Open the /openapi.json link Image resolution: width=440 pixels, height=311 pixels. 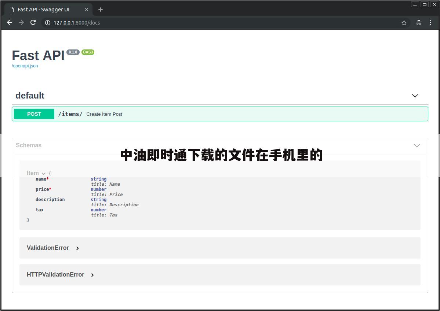(25, 66)
